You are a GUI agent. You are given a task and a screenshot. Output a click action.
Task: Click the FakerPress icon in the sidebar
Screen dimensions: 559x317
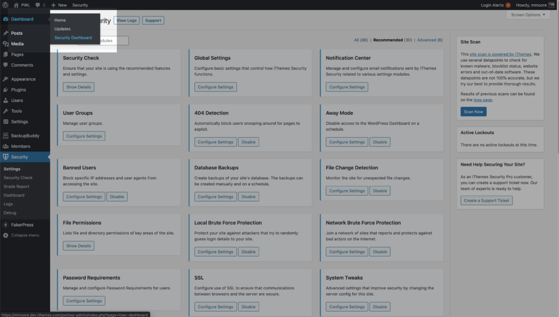point(5,225)
